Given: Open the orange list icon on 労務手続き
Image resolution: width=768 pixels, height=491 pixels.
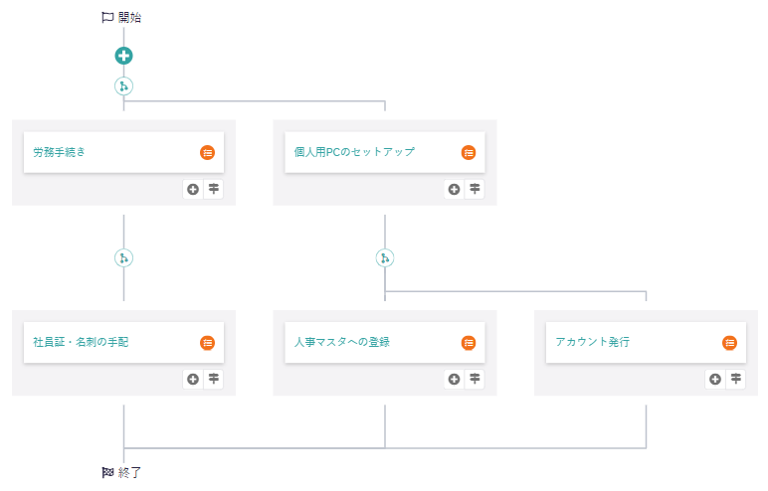Looking at the screenshot, I should [207, 152].
